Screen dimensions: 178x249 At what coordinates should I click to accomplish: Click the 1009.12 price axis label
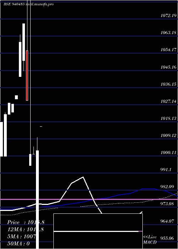tap(168, 136)
